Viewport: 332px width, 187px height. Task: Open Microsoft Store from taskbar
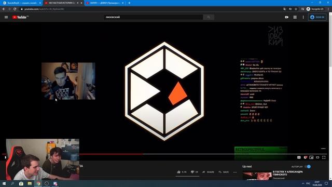21,183
